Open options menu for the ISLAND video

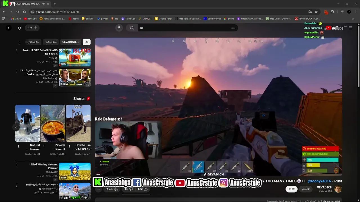[17, 51]
